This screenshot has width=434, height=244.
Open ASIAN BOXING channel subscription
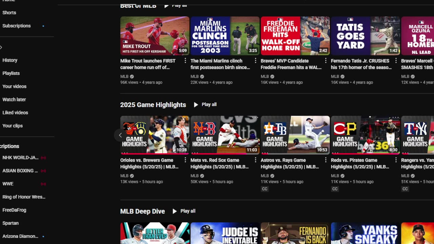(x=20, y=171)
